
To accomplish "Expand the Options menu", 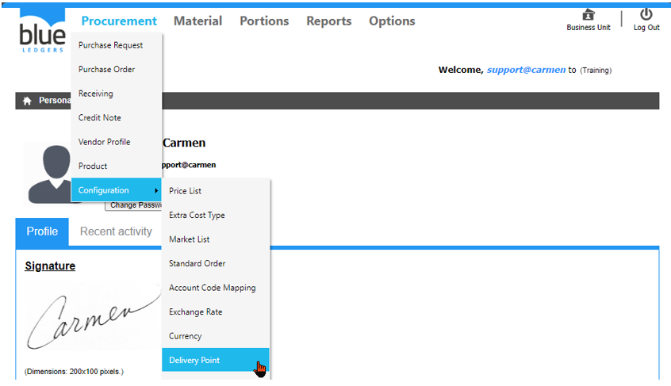I will (392, 21).
